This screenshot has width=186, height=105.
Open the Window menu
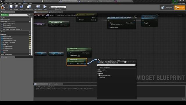click(25, 3)
